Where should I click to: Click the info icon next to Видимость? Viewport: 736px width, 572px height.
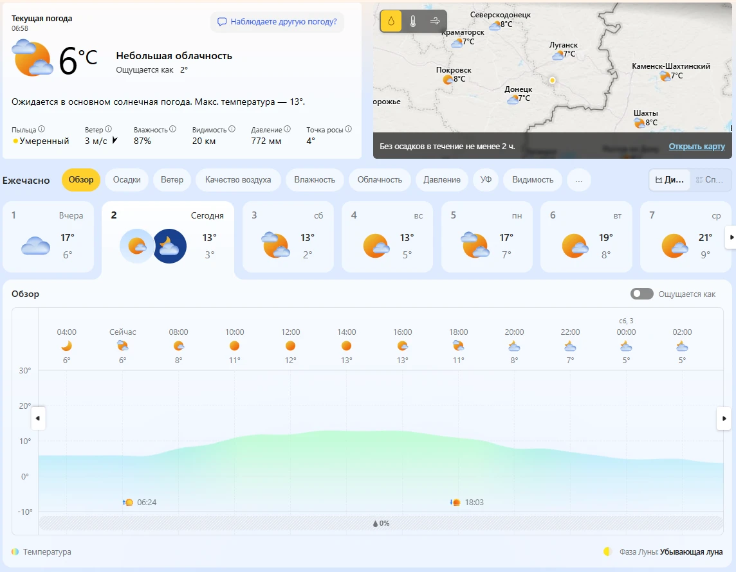(x=232, y=129)
